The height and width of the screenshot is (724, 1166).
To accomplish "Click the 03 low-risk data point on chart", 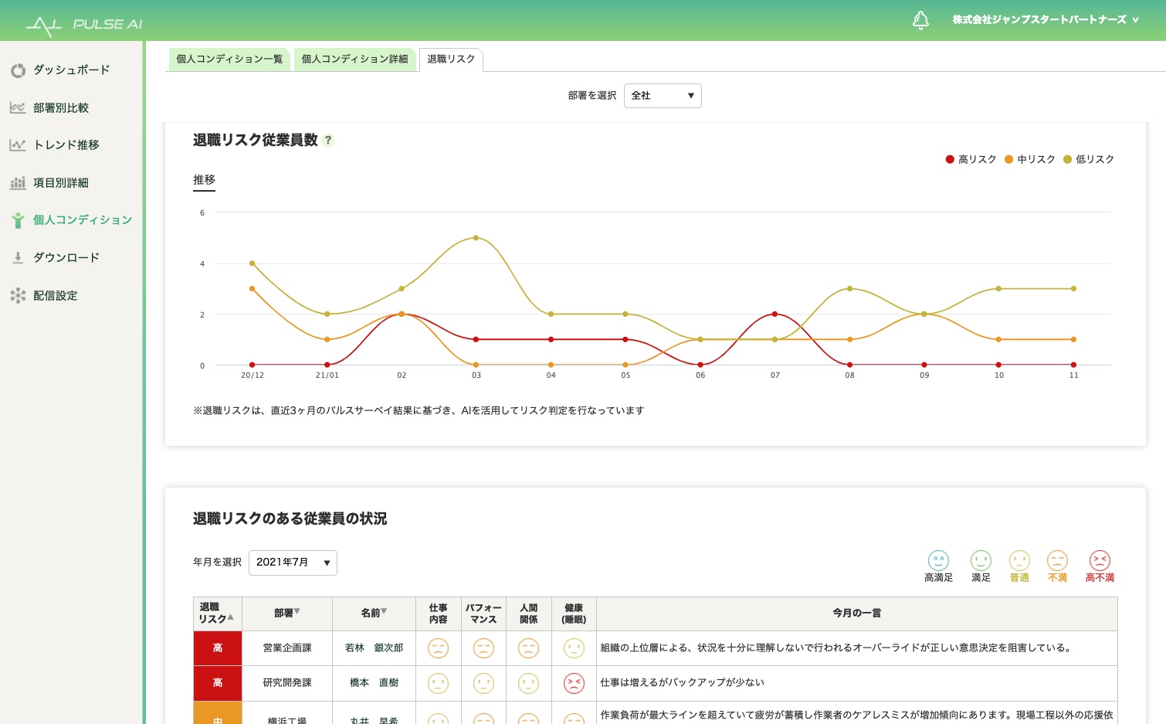I will [x=476, y=238].
